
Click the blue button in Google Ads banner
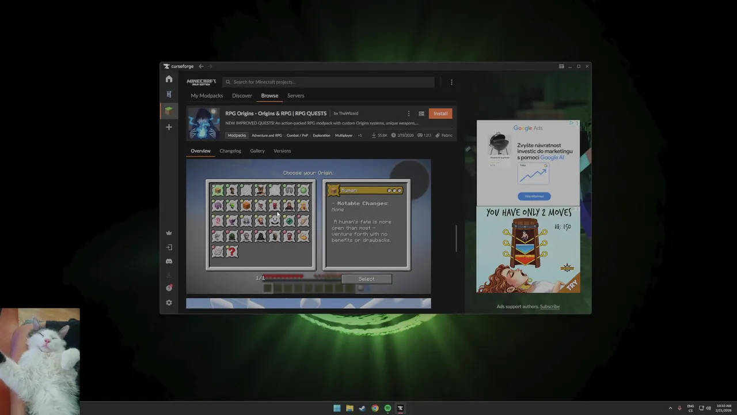tap(534, 196)
